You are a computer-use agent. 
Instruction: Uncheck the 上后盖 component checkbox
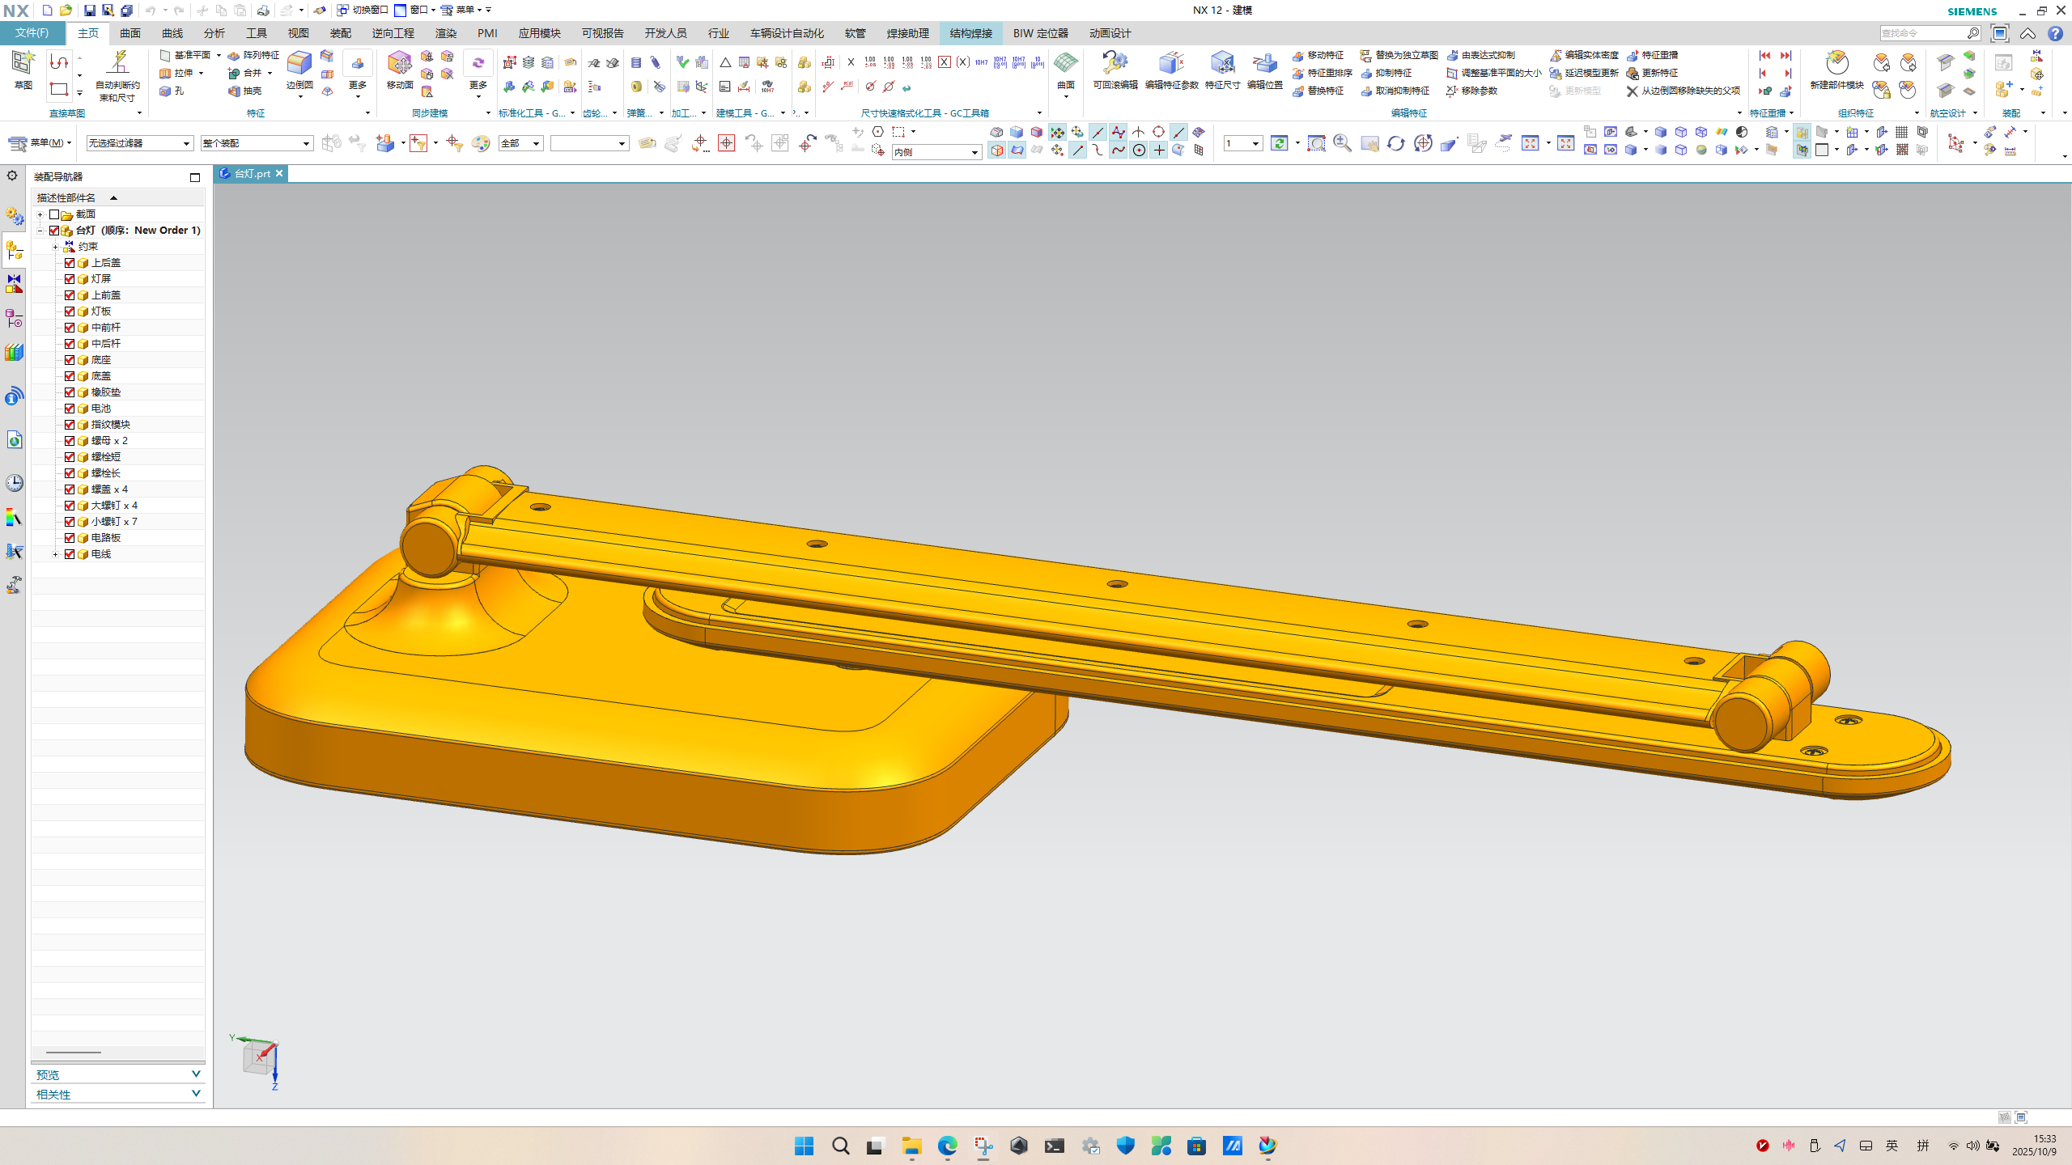70,263
